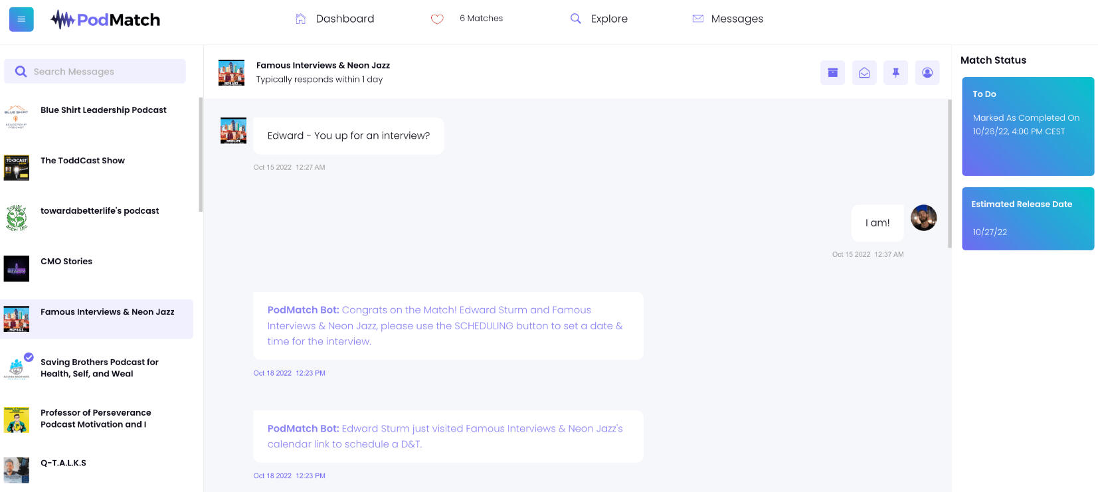Click the PodMatch logo

pyautogui.click(x=106, y=19)
